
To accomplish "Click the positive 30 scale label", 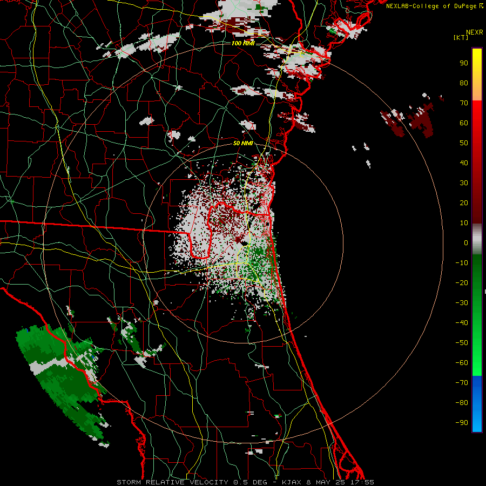I will click(464, 183).
